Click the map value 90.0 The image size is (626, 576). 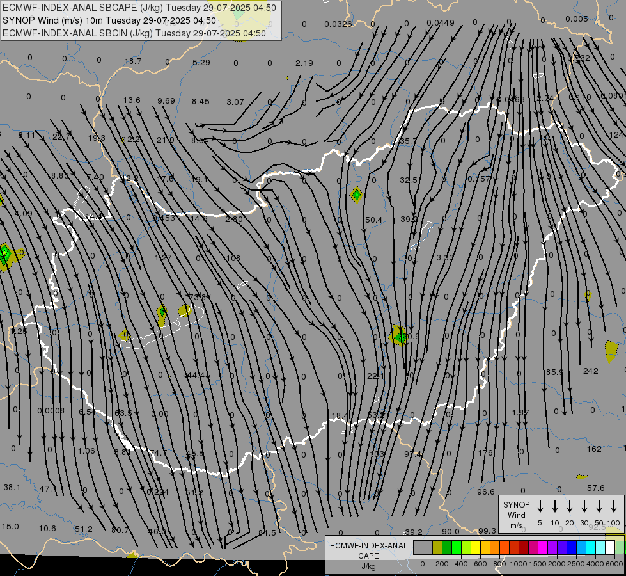(x=451, y=532)
